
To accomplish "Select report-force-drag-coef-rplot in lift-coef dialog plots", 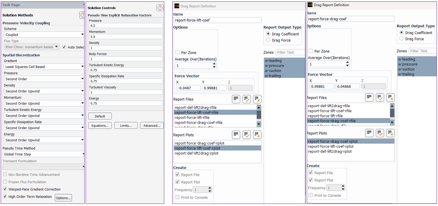I will (199, 143).
